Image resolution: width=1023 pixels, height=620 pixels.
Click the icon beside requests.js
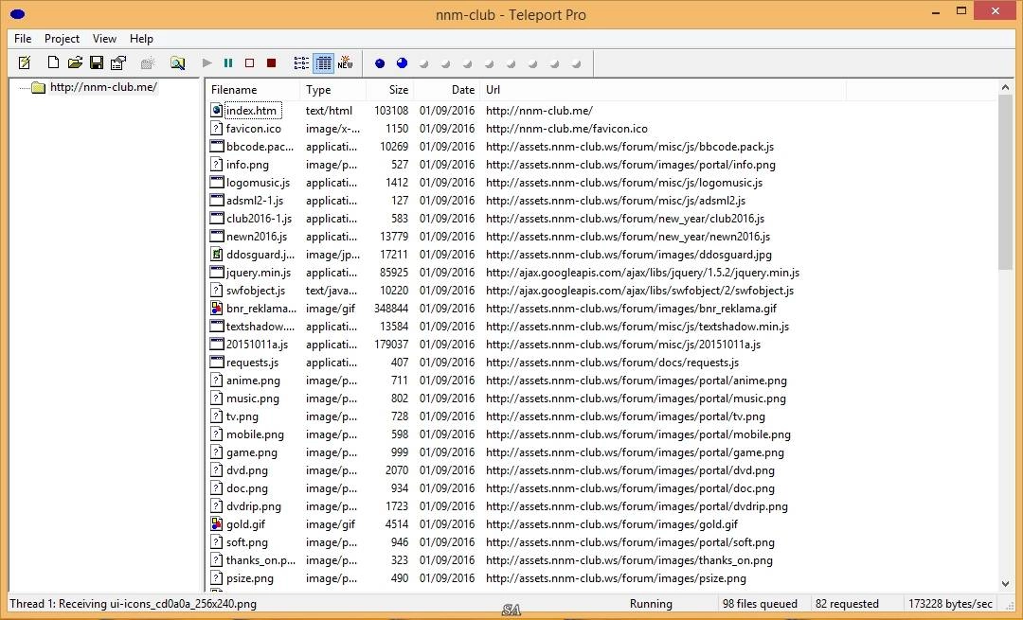[217, 362]
